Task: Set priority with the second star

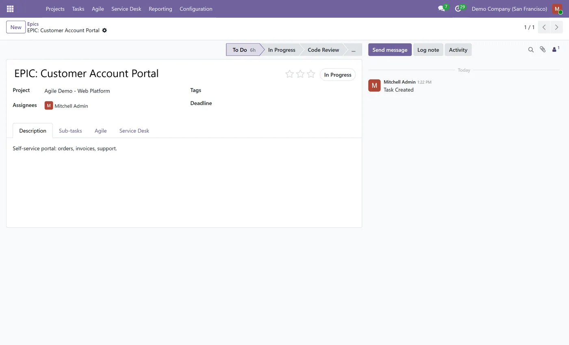Action: click(300, 74)
